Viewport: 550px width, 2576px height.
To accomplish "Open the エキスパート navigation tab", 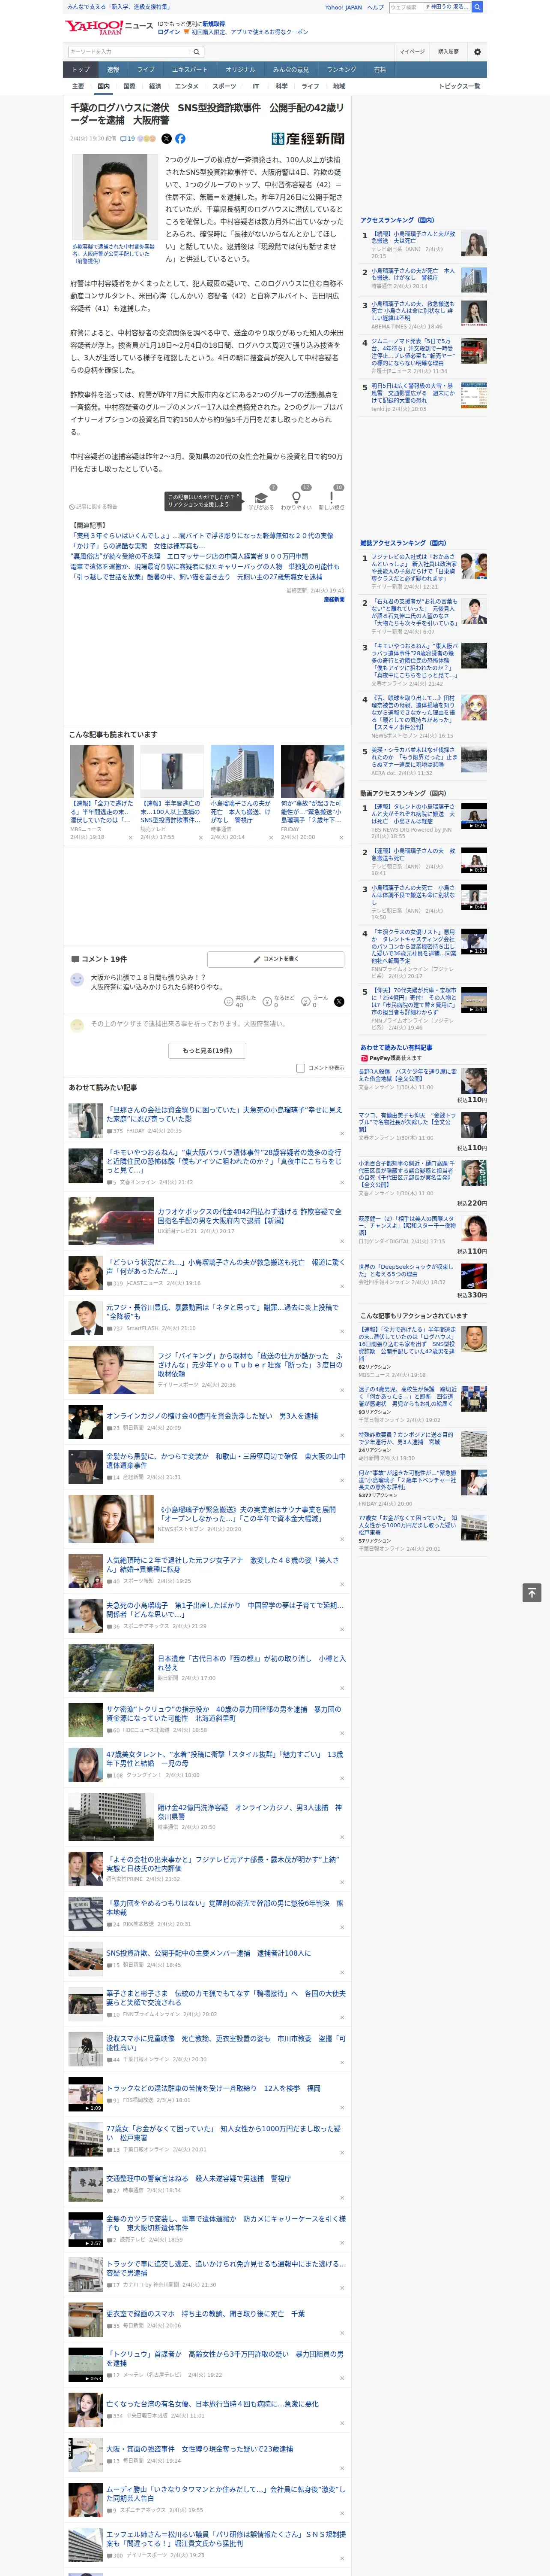I will click(x=190, y=70).
